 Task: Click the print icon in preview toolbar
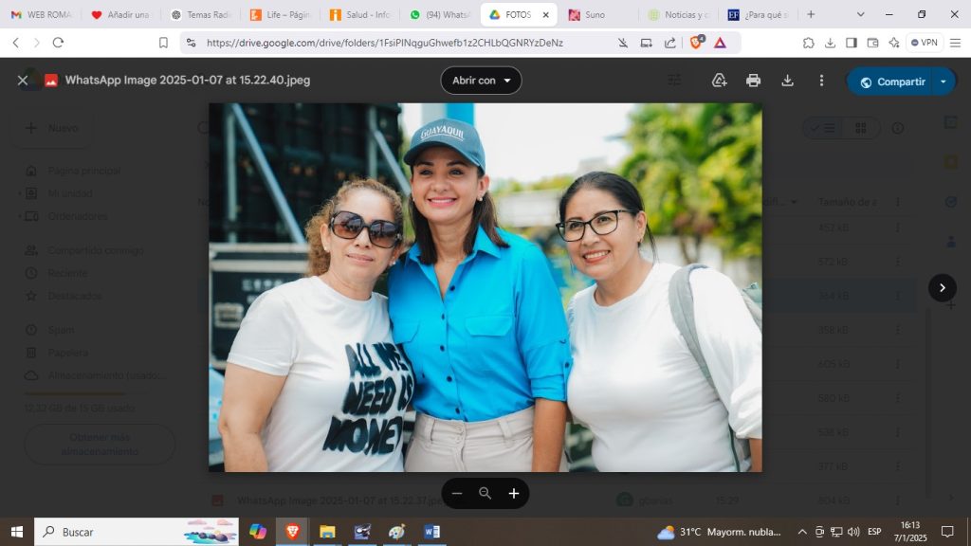click(753, 81)
